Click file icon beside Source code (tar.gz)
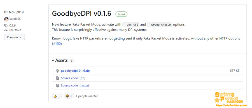This screenshot has width=252, height=108. tap(57, 86)
